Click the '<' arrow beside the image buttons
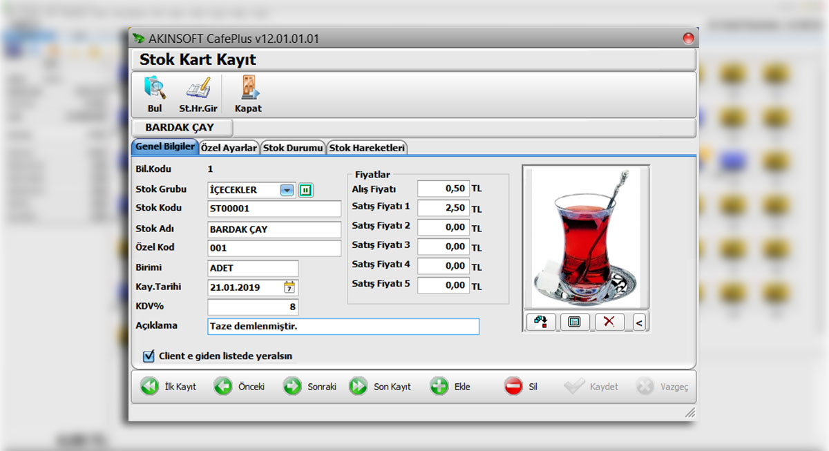The height and width of the screenshot is (451, 829). 639,322
